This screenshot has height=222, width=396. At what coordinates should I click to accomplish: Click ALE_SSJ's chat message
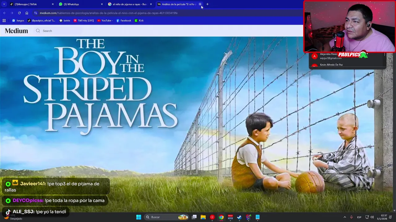point(36,212)
